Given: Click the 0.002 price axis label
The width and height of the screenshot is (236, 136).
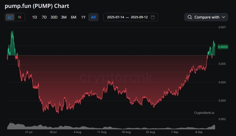Looking at the screenshot, I should tap(222, 119).
